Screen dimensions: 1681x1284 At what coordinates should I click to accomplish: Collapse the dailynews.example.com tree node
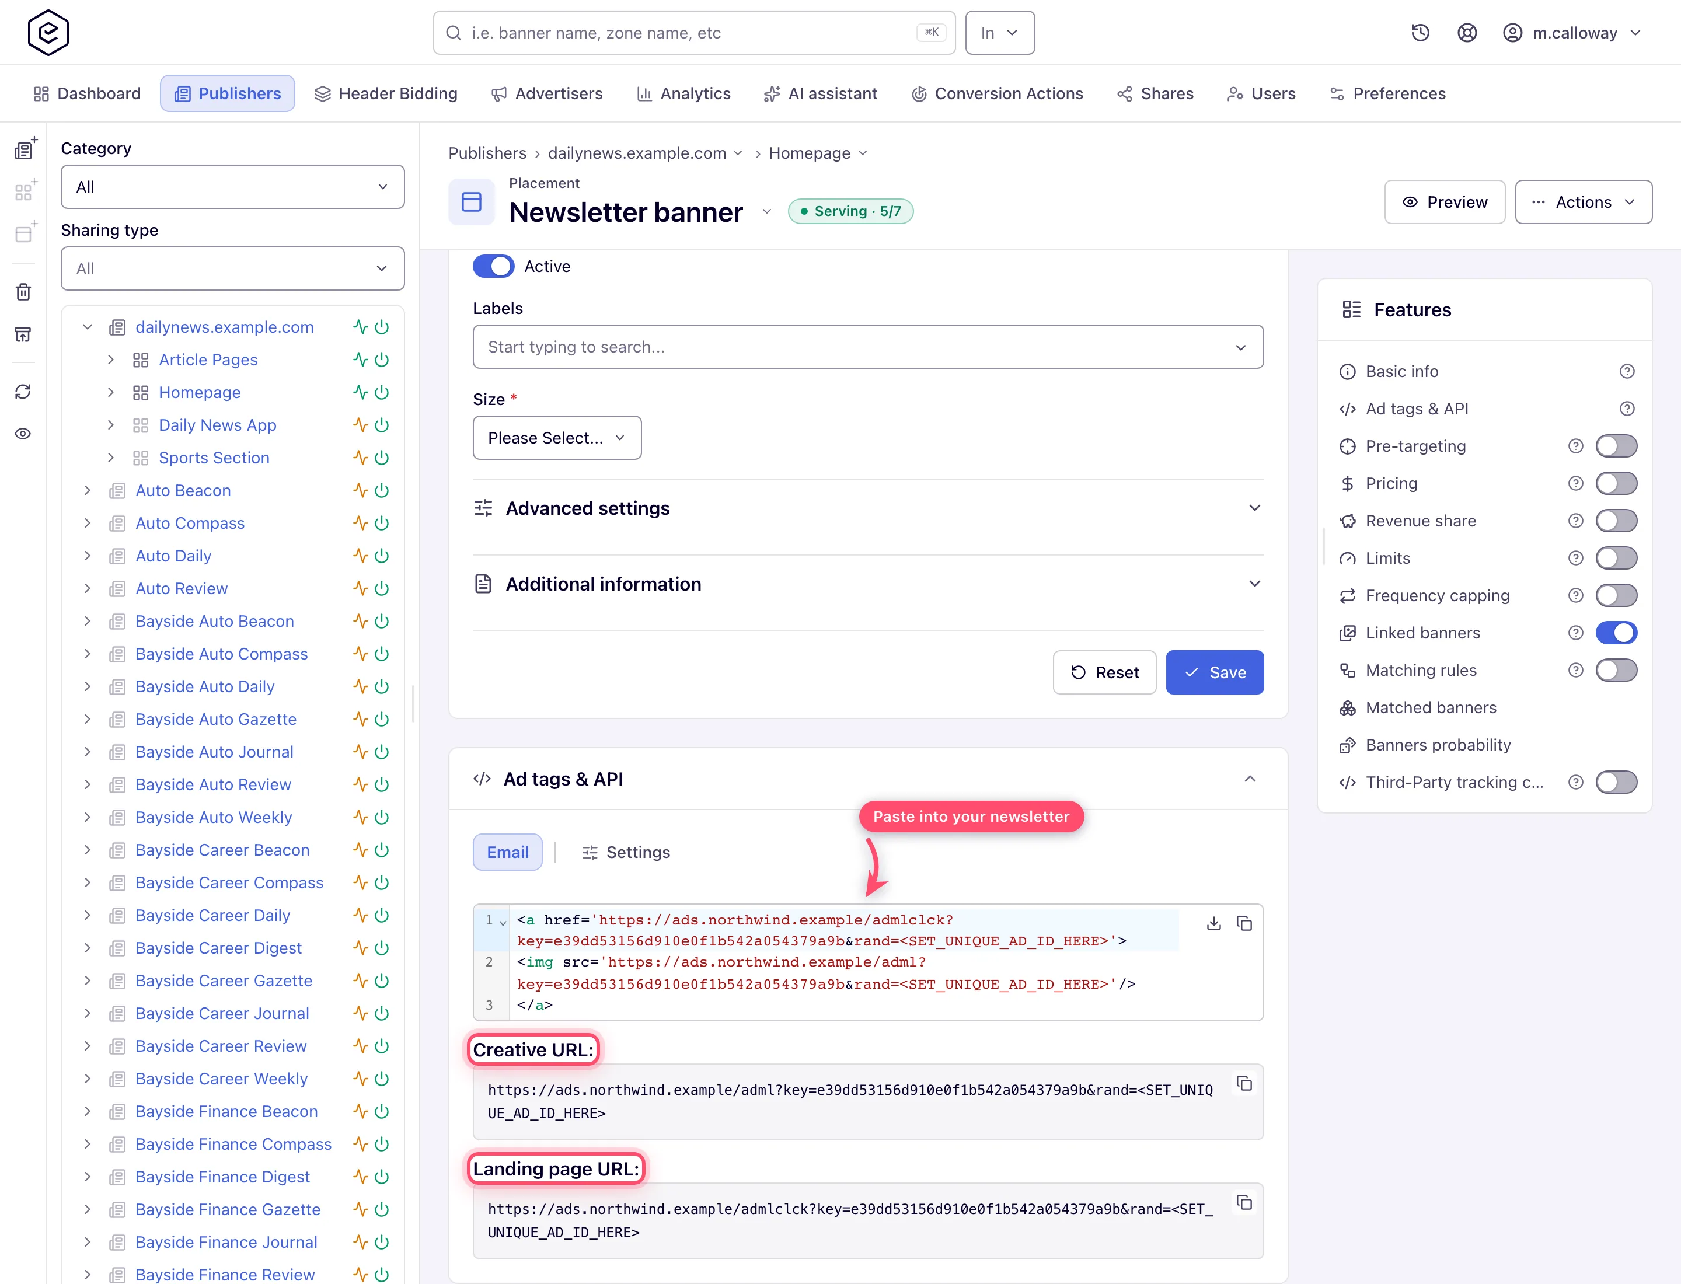point(87,327)
